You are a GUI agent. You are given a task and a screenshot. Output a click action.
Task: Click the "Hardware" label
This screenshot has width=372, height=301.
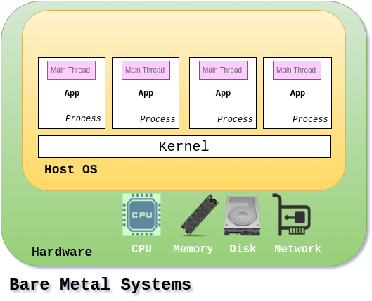pos(62,252)
